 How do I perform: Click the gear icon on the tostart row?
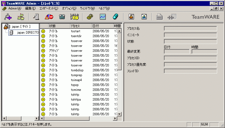tap(43, 31)
